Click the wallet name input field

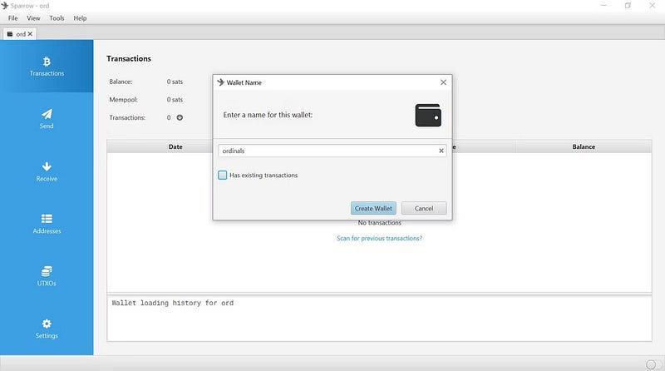[x=328, y=151]
